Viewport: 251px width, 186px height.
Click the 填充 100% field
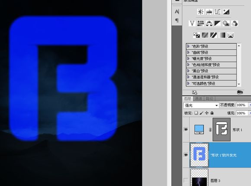pos(241,113)
